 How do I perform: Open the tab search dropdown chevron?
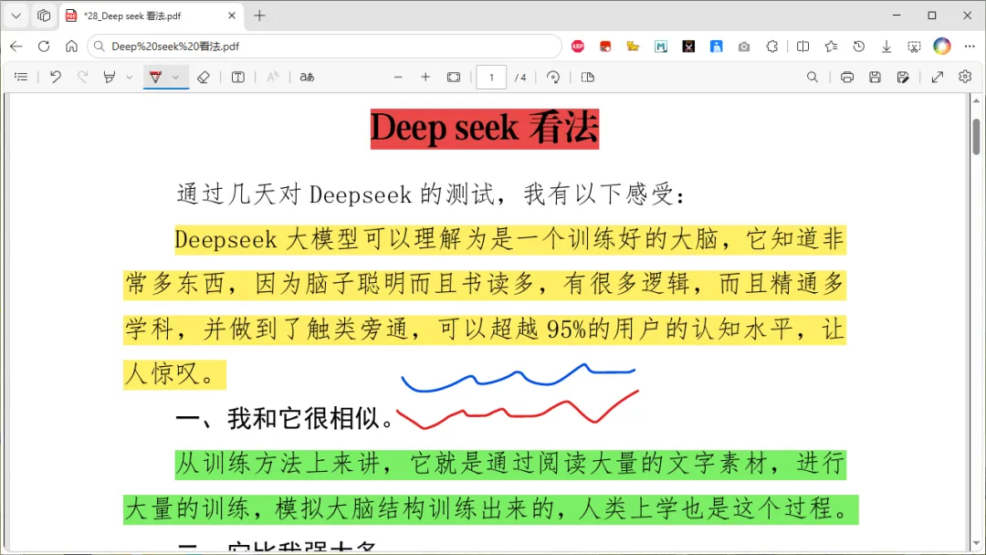[x=16, y=16]
